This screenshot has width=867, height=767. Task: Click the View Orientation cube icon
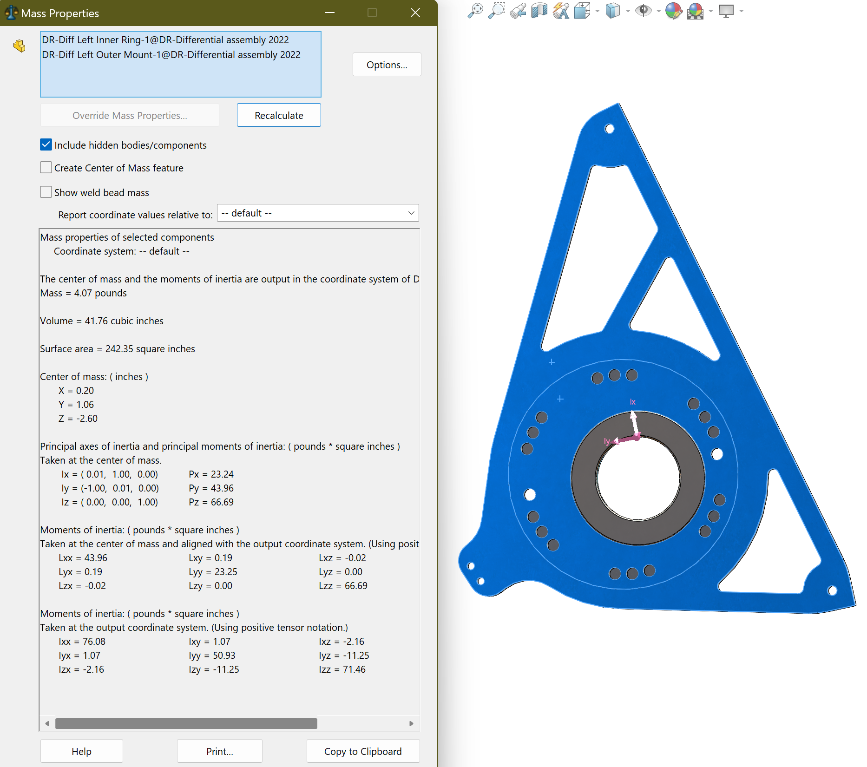[582, 11]
